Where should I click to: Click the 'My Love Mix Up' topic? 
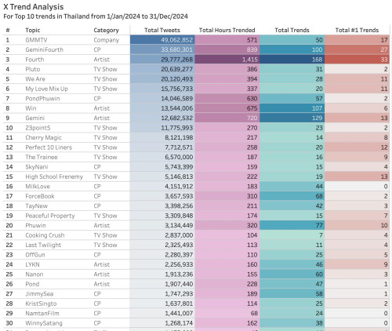(46, 89)
